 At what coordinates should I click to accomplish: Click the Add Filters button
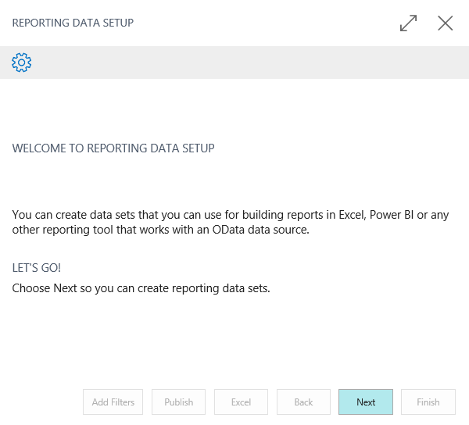click(113, 402)
